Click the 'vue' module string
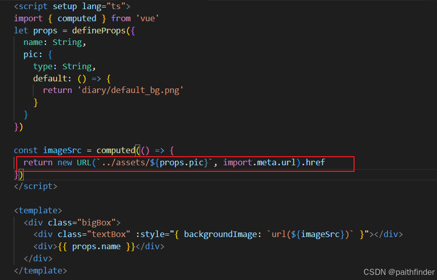Viewport: 437px width, 280px height. click(x=147, y=18)
